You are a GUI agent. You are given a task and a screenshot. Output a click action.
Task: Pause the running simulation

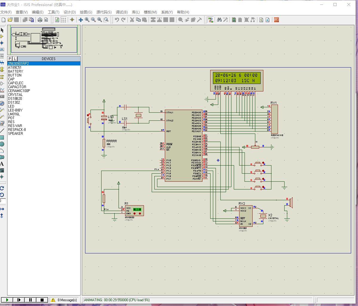coord(30,300)
